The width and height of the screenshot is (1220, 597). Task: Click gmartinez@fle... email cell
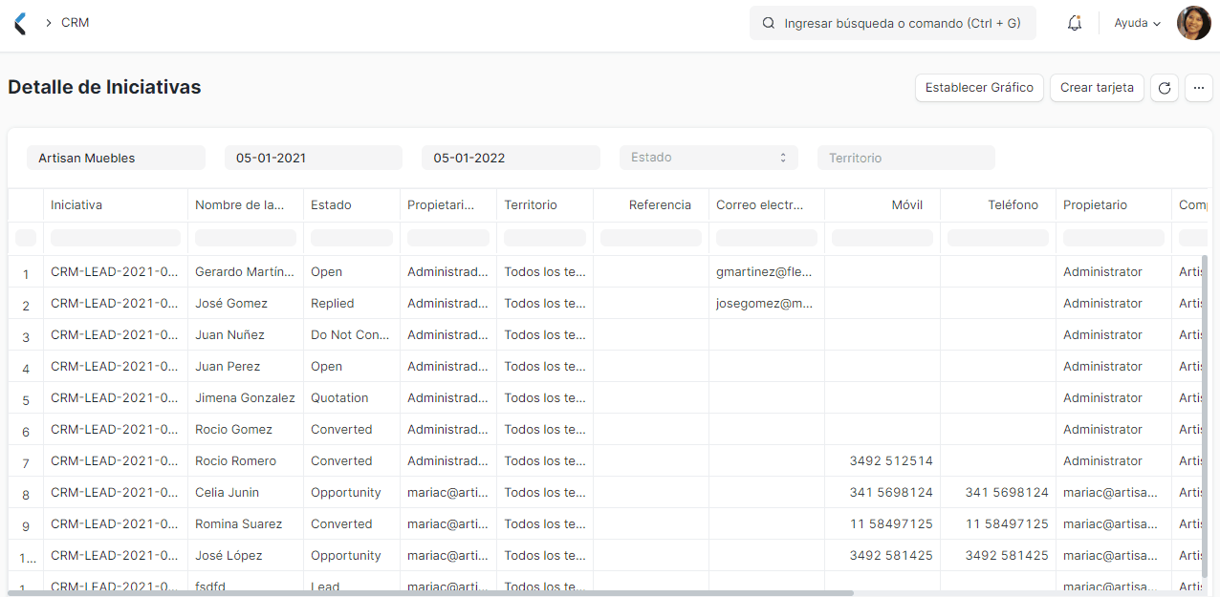pyautogui.click(x=767, y=272)
